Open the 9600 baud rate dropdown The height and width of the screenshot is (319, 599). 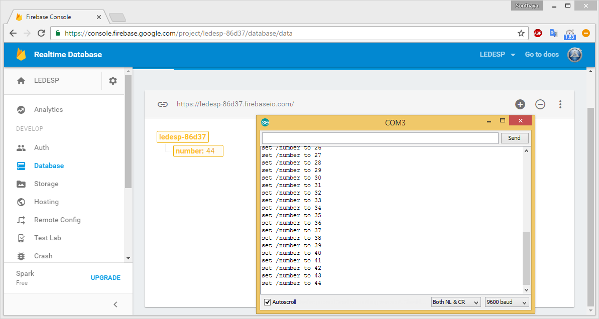(x=507, y=302)
